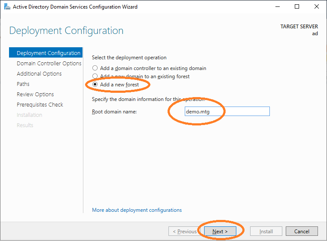Maximize the Configuration Wizard window
The width and height of the screenshot is (327, 241).
(x=297, y=7)
